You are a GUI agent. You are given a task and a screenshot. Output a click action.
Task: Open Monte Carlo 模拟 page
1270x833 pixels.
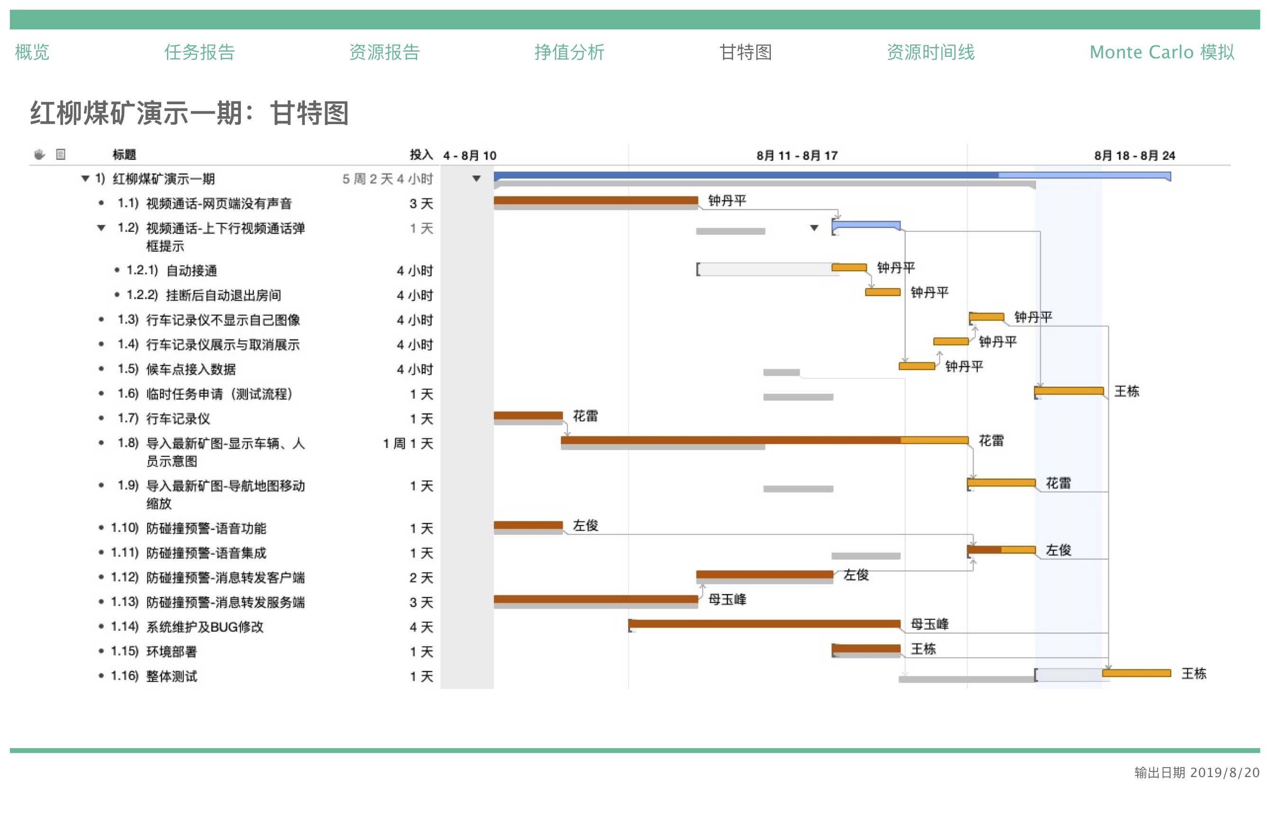[x=1161, y=52]
